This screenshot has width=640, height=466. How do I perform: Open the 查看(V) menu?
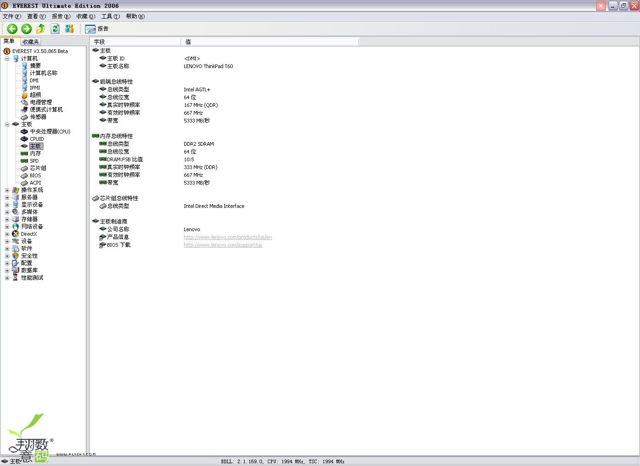(37, 16)
